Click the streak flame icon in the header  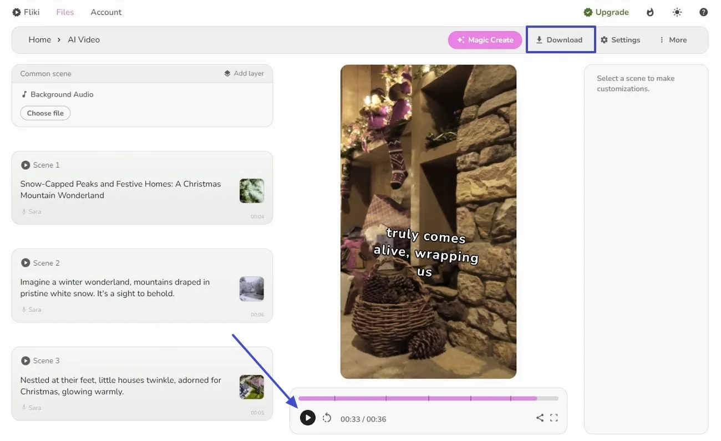tap(649, 12)
